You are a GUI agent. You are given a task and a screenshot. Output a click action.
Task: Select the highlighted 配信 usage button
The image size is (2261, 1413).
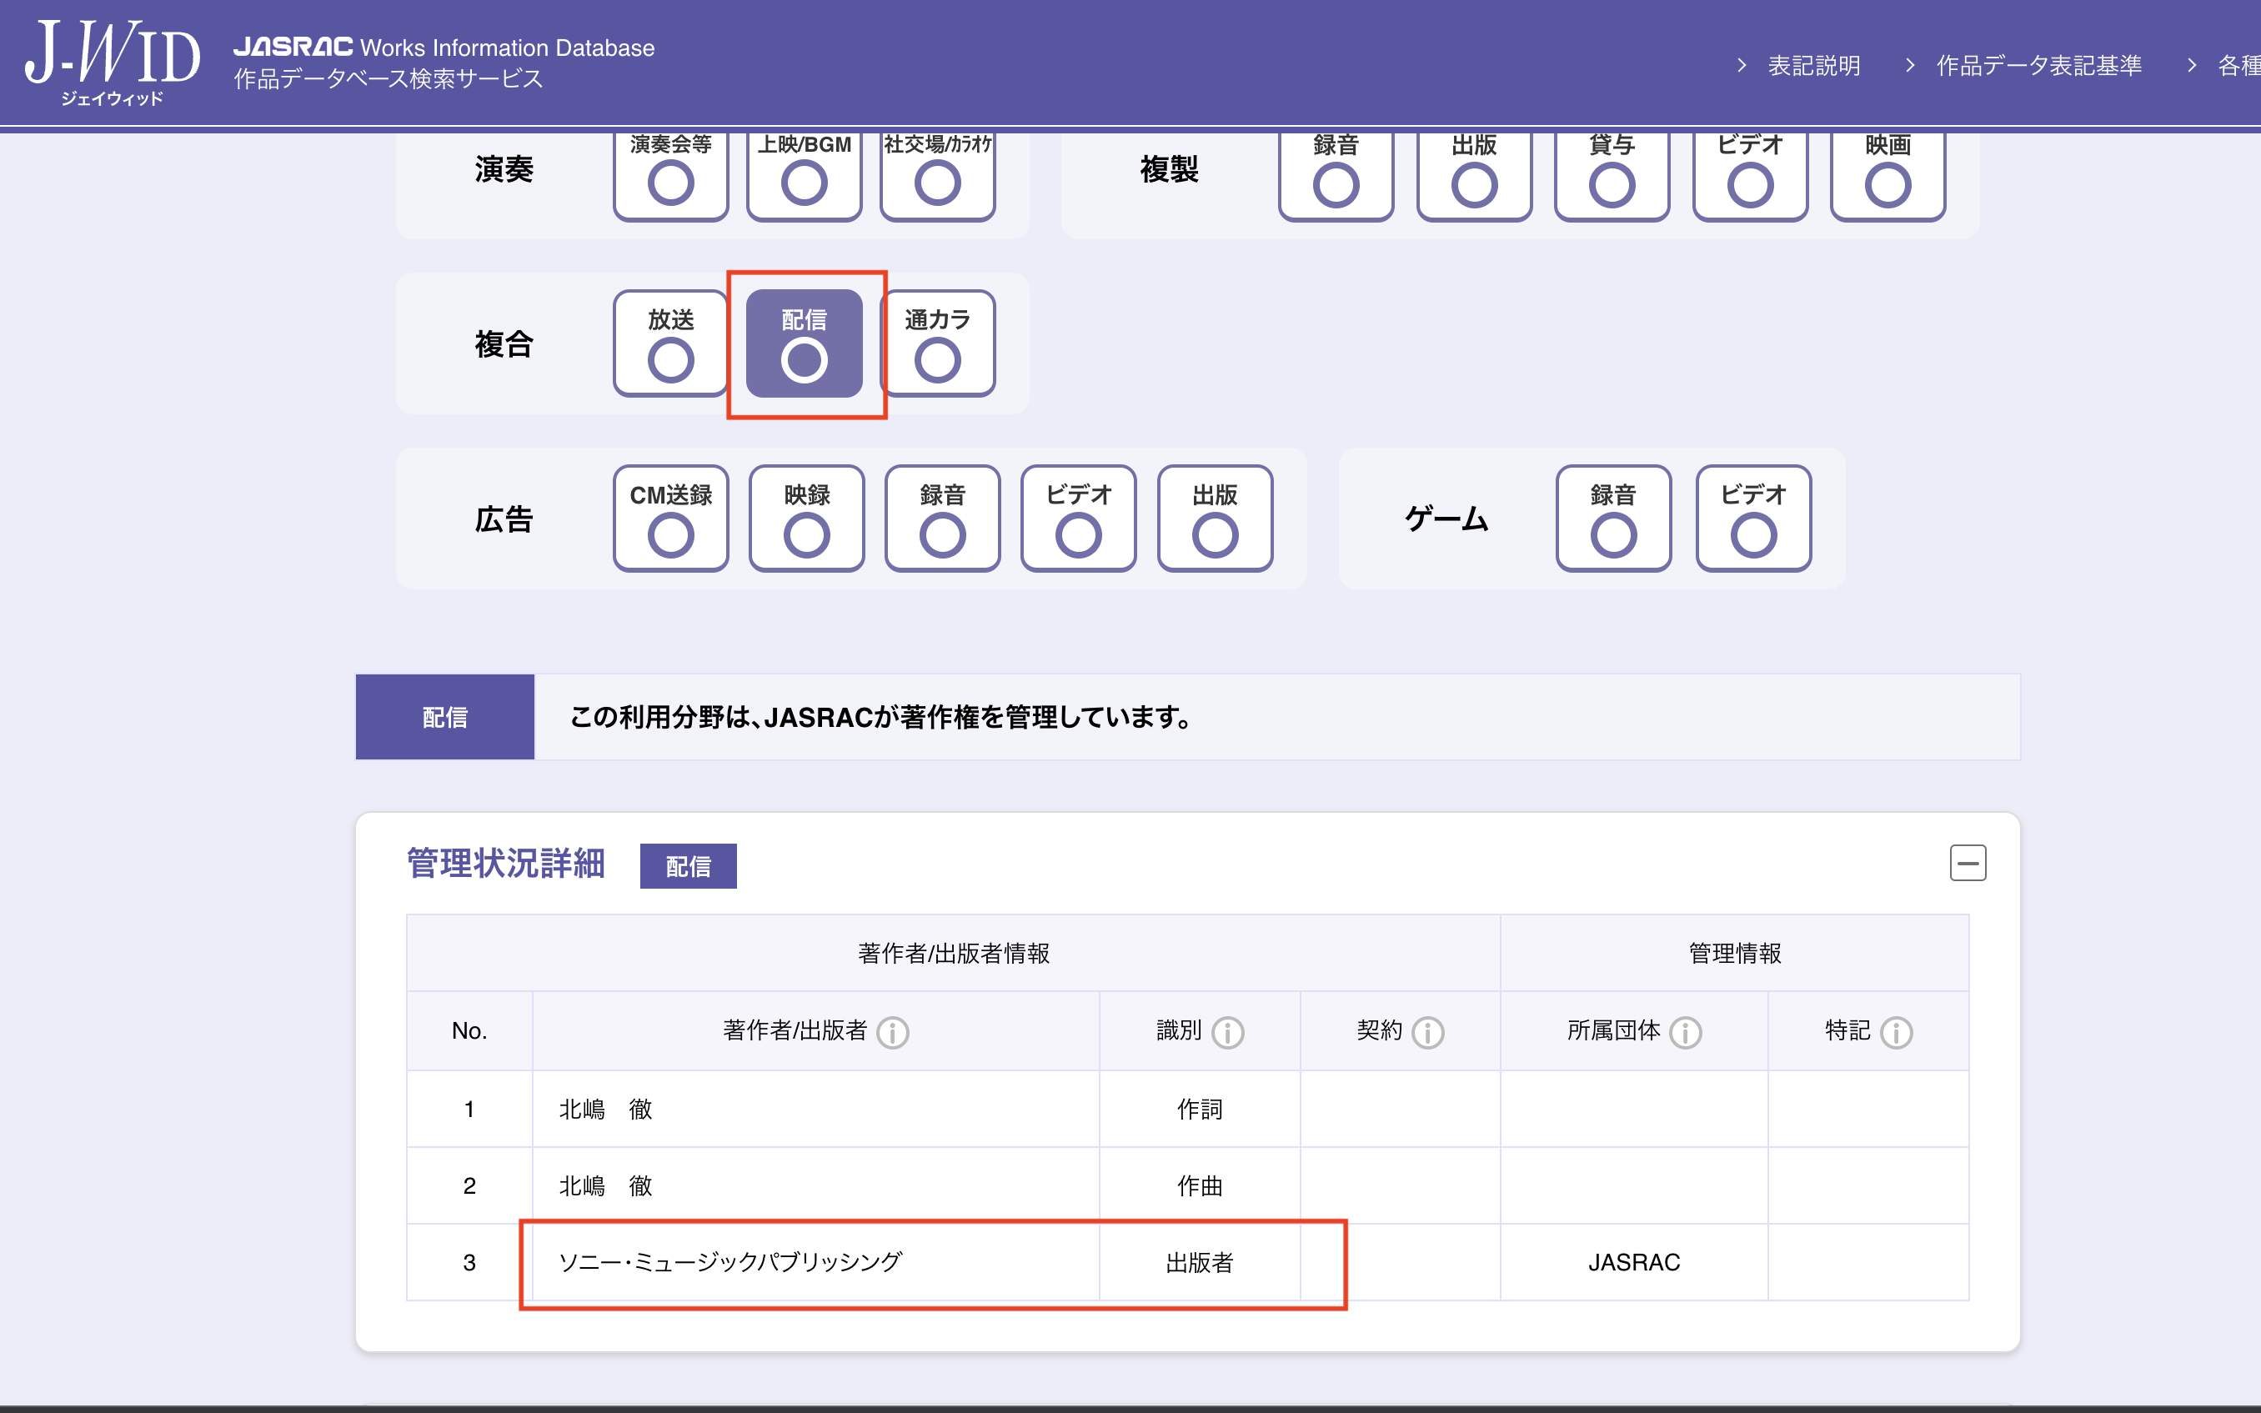click(805, 343)
